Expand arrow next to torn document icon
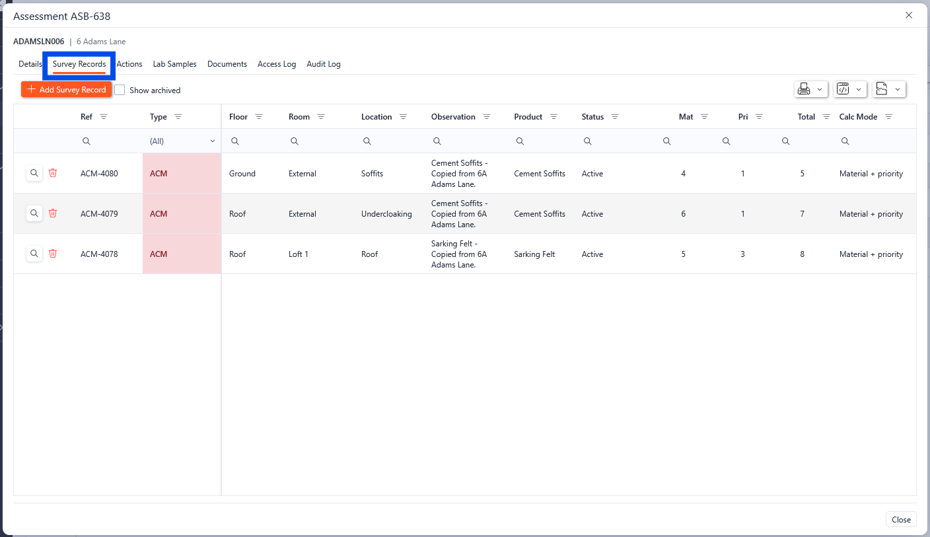 tap(898, 89)
